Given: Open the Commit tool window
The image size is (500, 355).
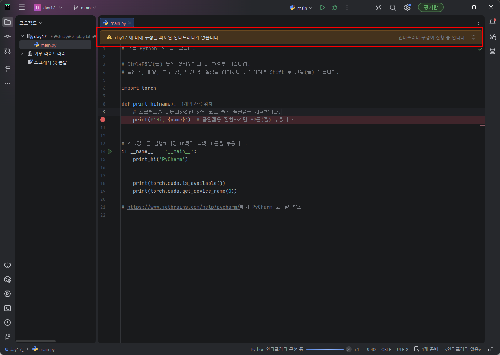Looking at the screenshot, I should (x=8, y=36).
